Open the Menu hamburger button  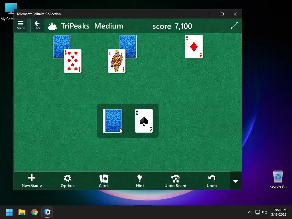(x=21, y=25)
